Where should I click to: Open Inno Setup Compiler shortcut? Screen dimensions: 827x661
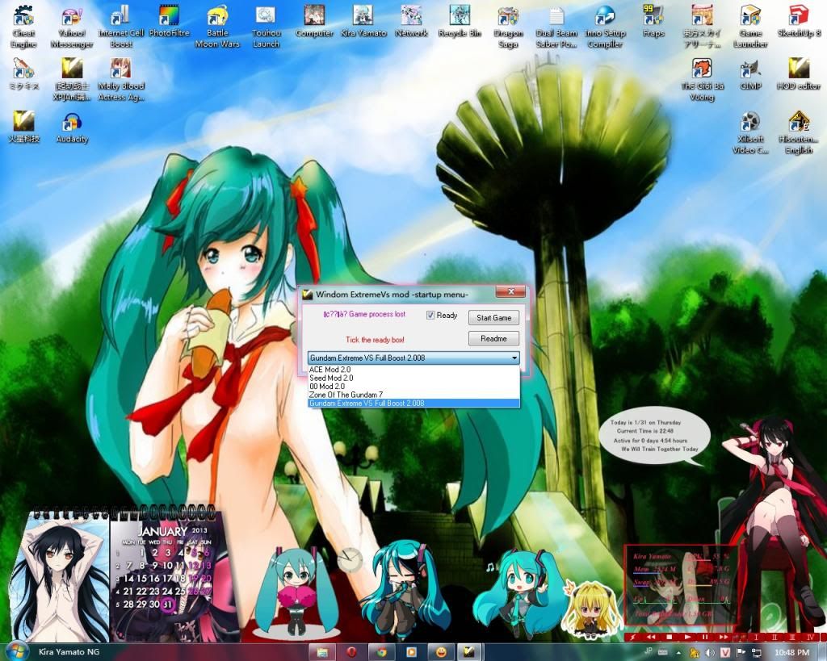[x=605, y=27]
